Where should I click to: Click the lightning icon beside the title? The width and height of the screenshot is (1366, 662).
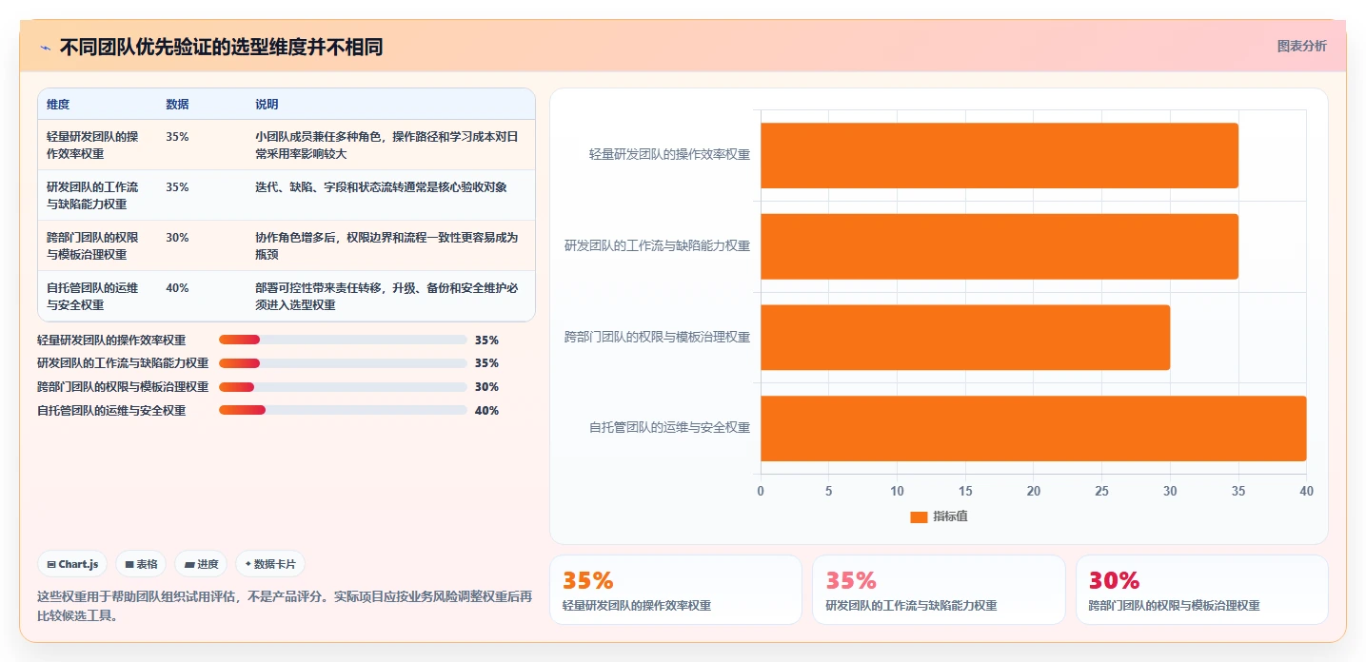tap(45, 48)
